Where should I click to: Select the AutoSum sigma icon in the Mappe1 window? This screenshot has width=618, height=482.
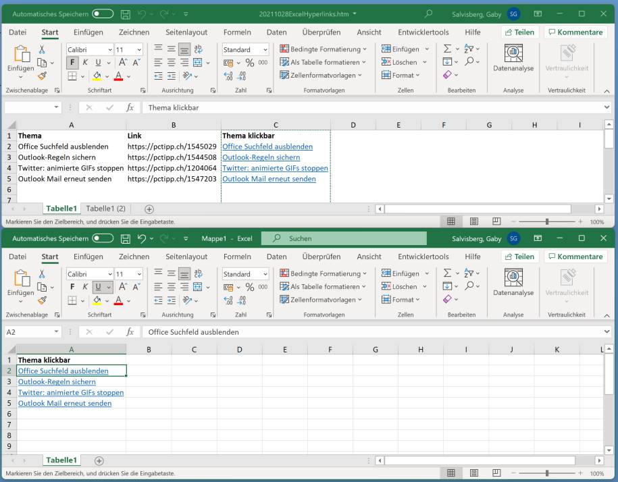click(447, 273)
